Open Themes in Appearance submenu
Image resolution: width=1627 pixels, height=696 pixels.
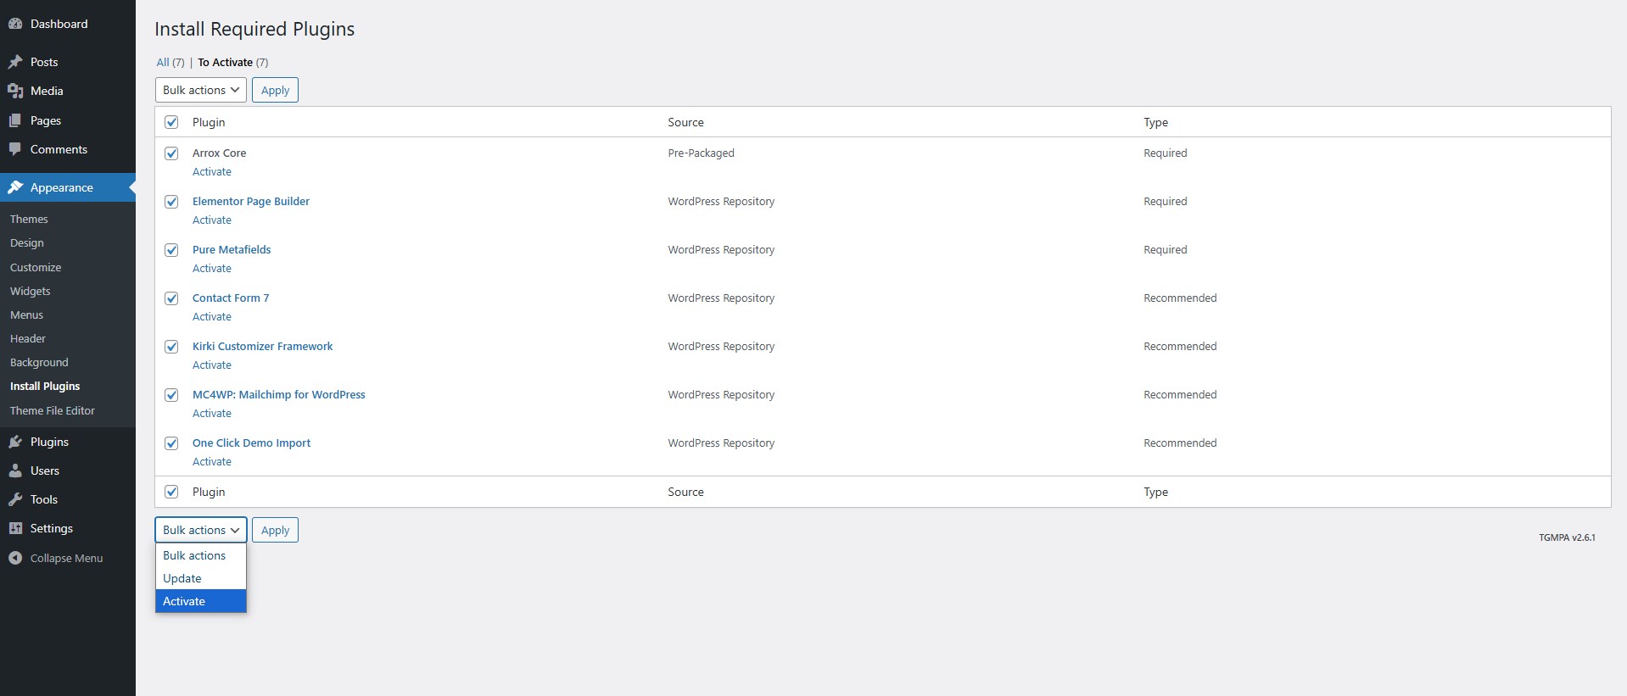(29, 219)
